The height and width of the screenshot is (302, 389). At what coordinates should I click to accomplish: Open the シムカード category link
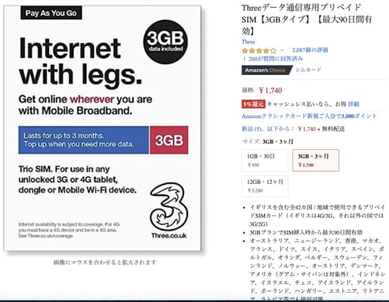tap(308, 70)
